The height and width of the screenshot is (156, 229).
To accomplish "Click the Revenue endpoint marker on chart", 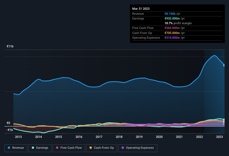I will click(224, 65).
